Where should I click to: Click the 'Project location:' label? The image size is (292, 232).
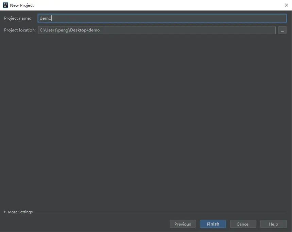click(20, 30)
